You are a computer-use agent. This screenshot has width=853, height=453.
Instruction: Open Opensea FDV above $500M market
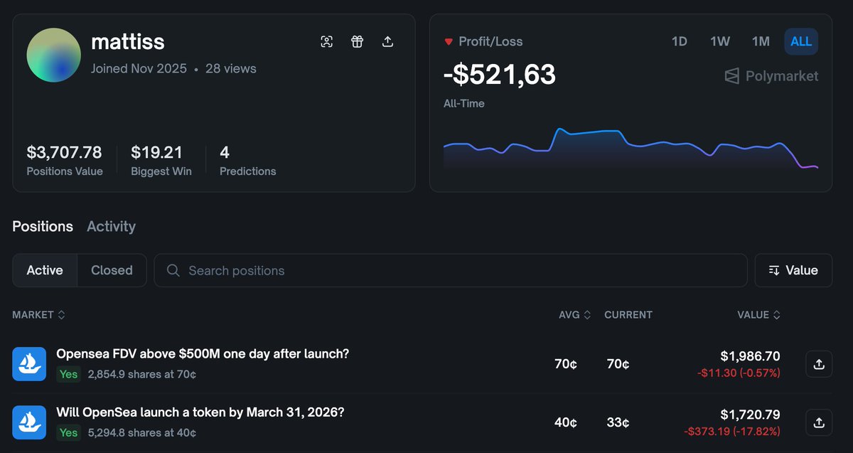coord(203,353)
